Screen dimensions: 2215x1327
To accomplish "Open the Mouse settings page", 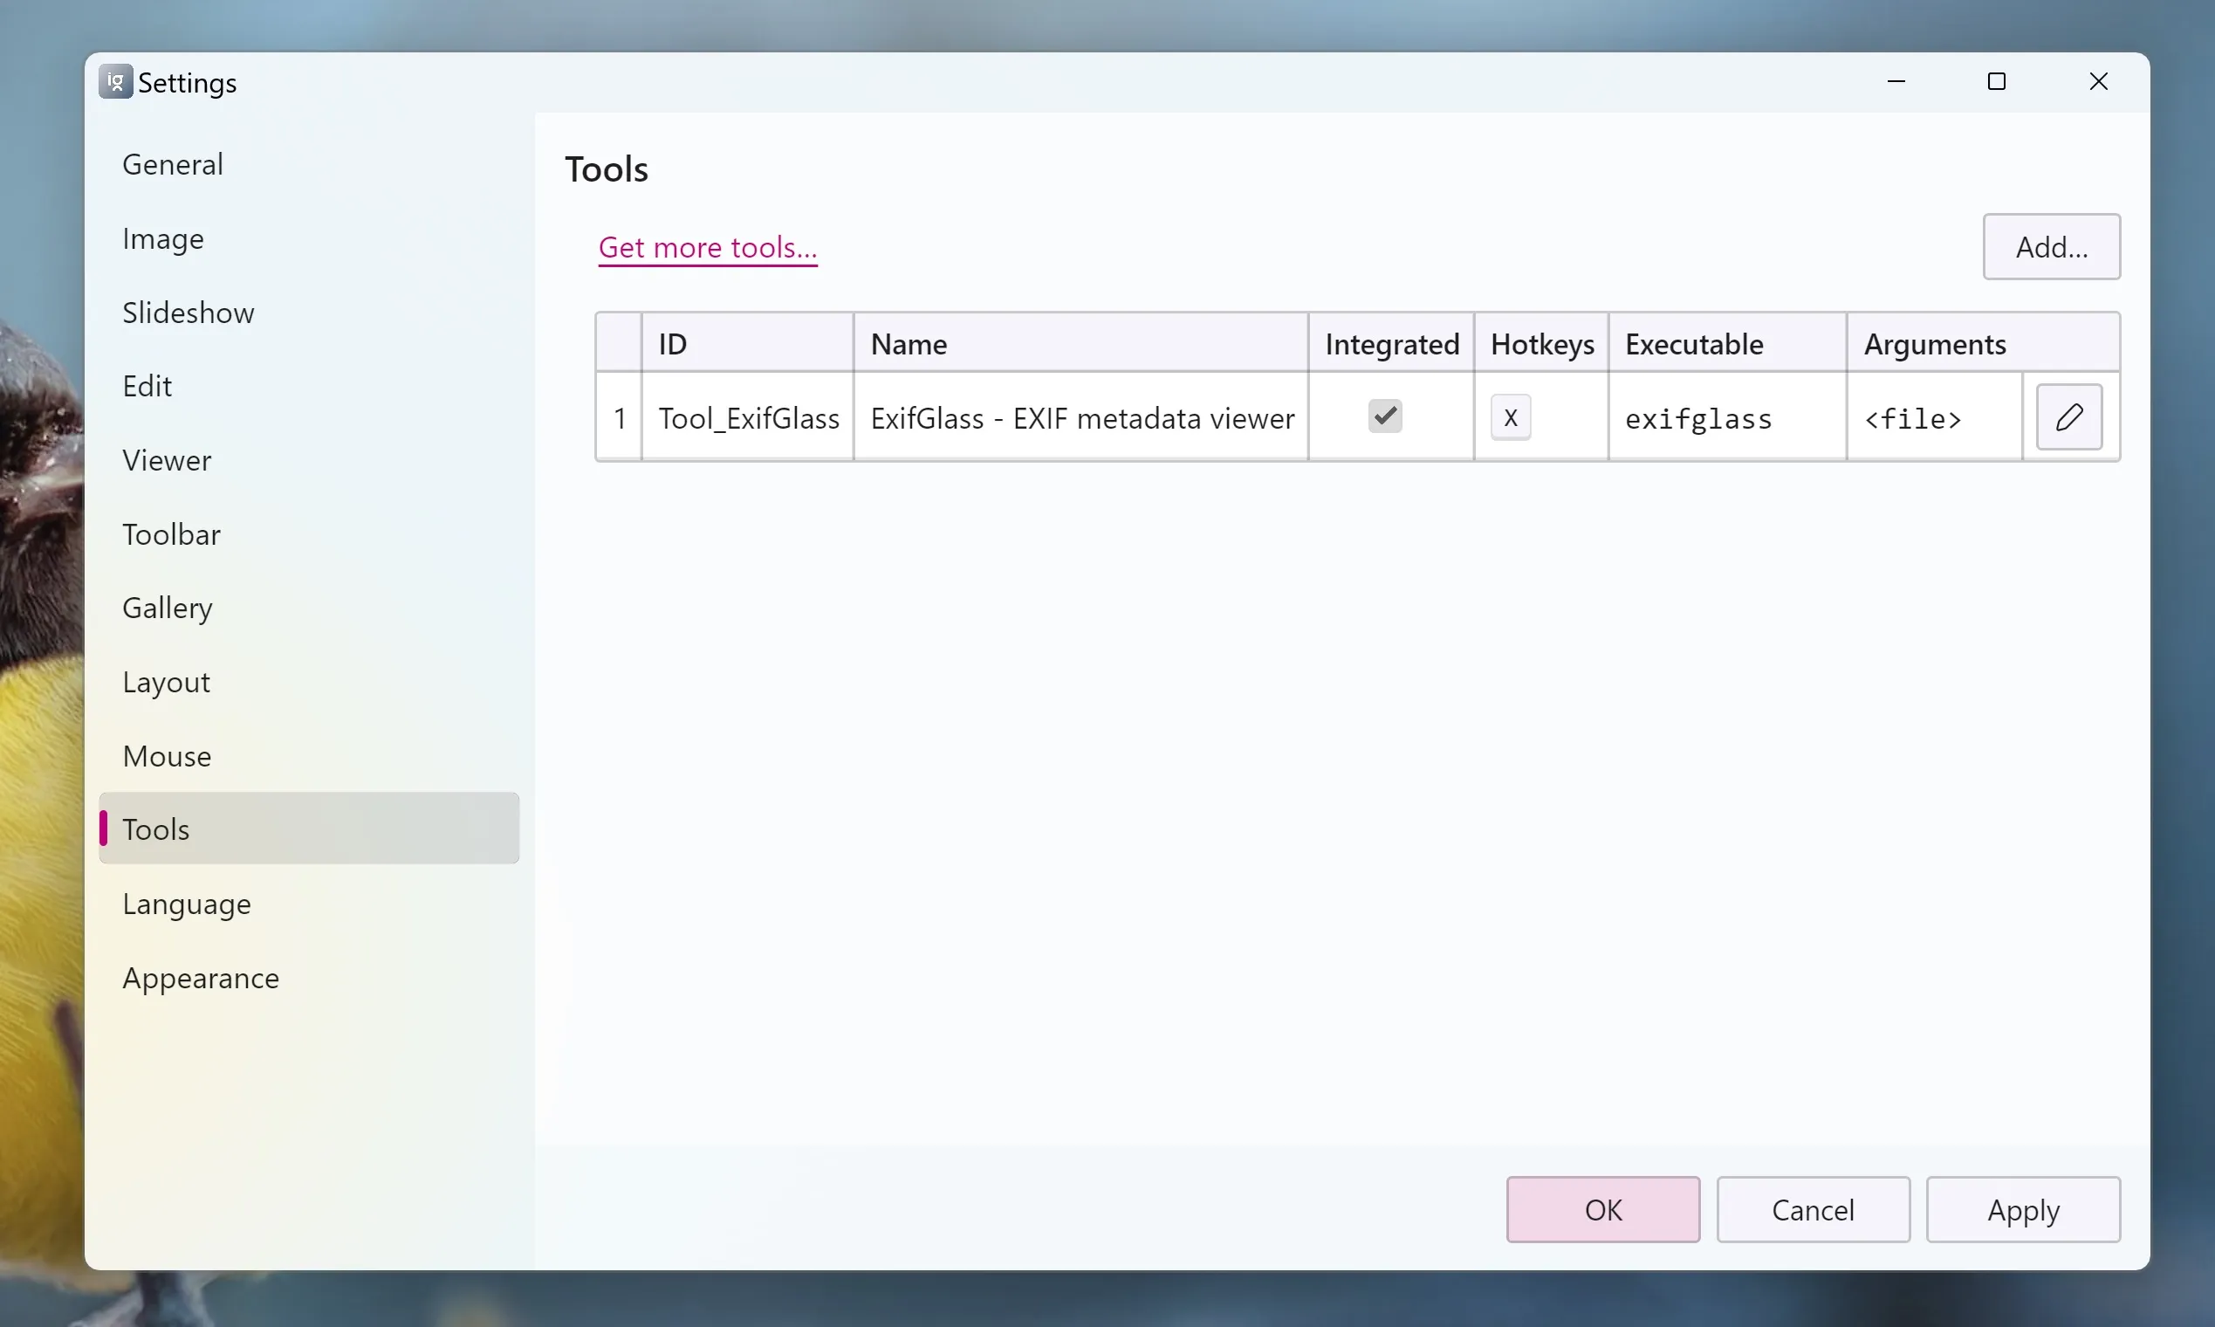I will pyautogui.click(x=167, y=757).
